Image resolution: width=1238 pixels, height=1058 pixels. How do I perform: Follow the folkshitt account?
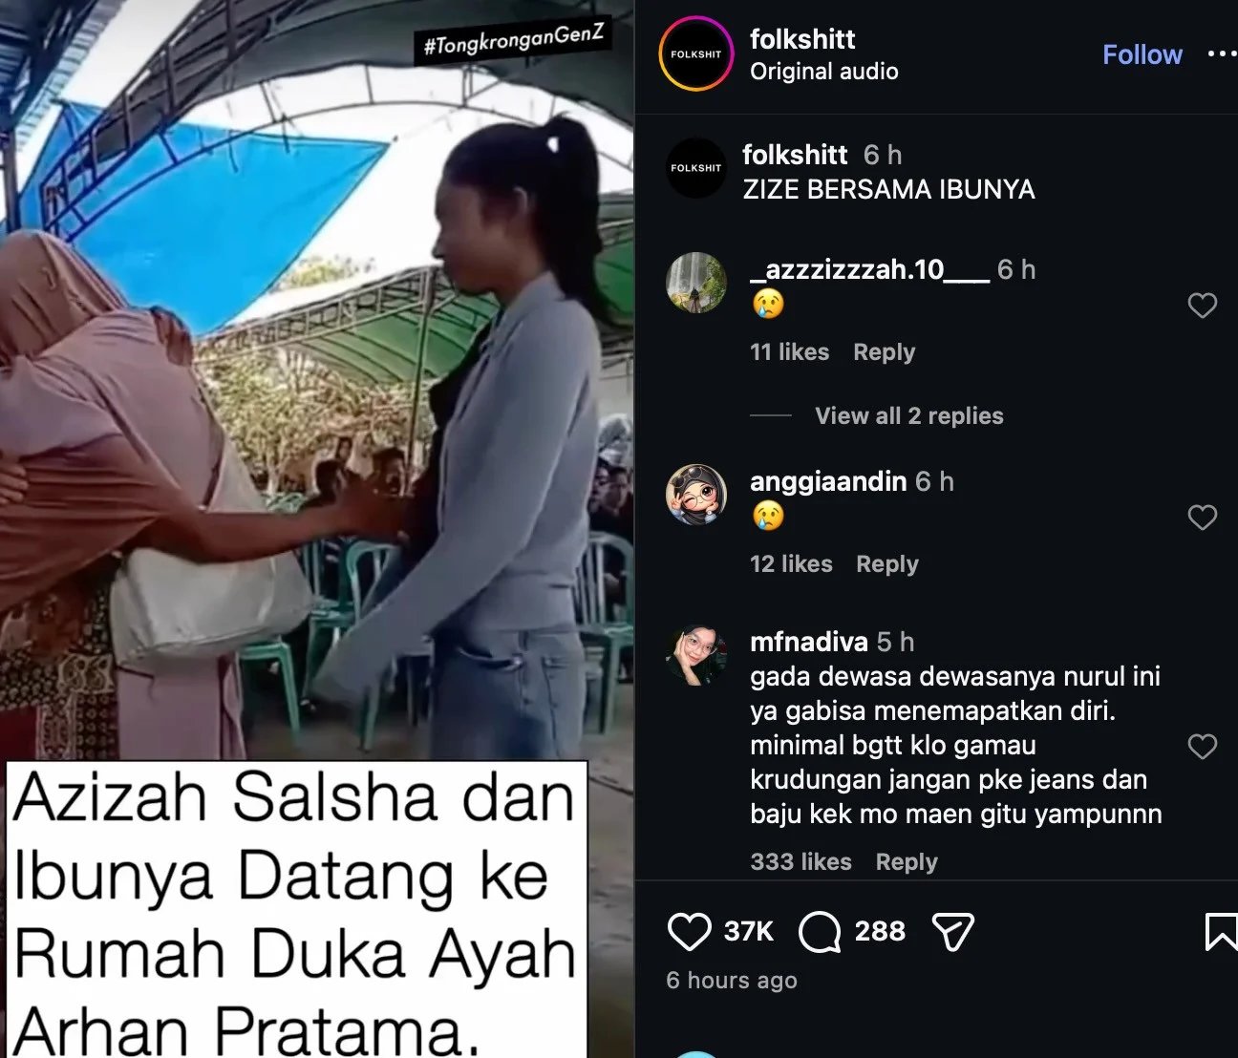click(x=1142, y=54)
